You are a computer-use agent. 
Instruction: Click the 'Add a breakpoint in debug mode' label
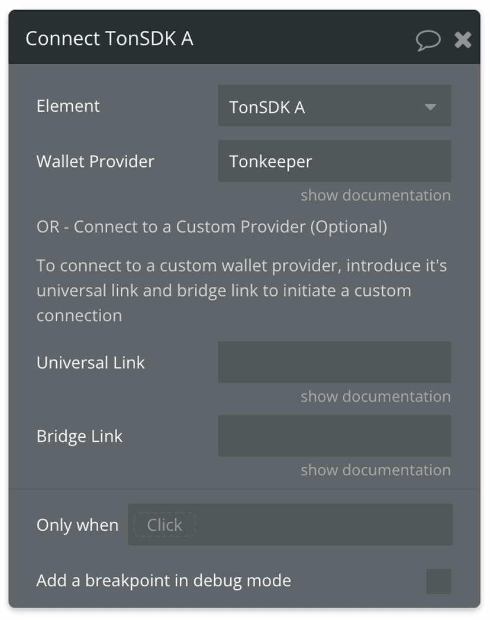163,580
